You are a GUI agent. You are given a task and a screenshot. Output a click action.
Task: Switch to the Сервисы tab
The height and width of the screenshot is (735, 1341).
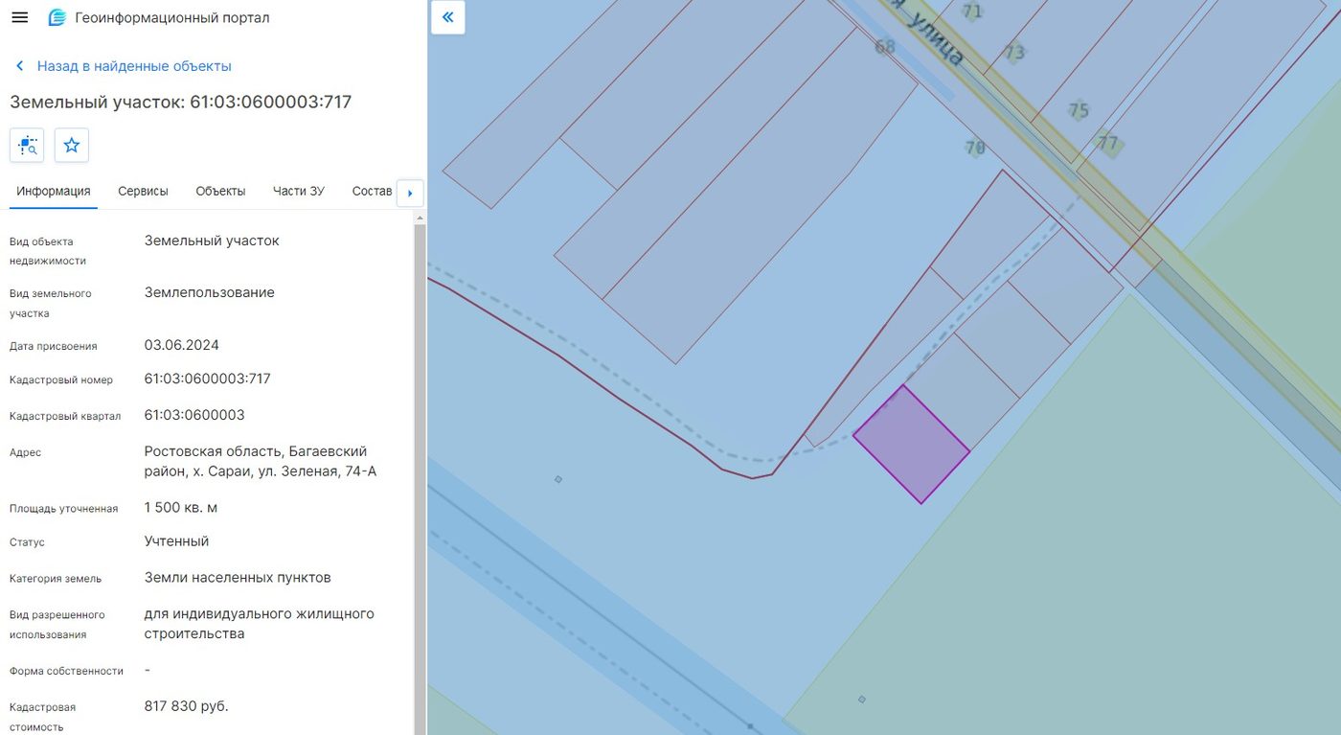143,191
